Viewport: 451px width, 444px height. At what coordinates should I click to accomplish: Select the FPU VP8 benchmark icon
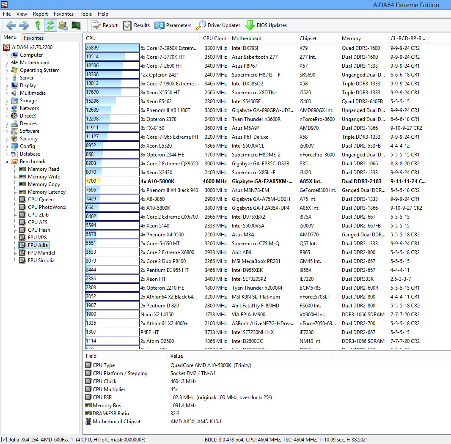pos(22,238)
